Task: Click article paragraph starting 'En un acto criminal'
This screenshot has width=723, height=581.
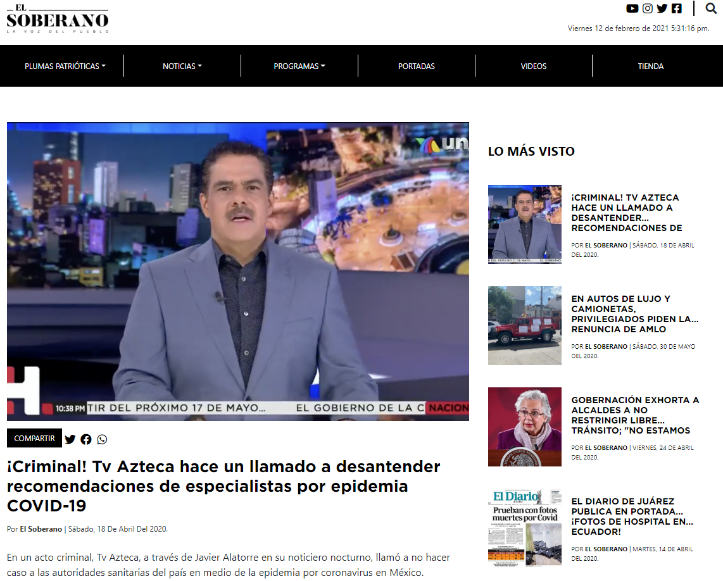Action: coord(229,565)
